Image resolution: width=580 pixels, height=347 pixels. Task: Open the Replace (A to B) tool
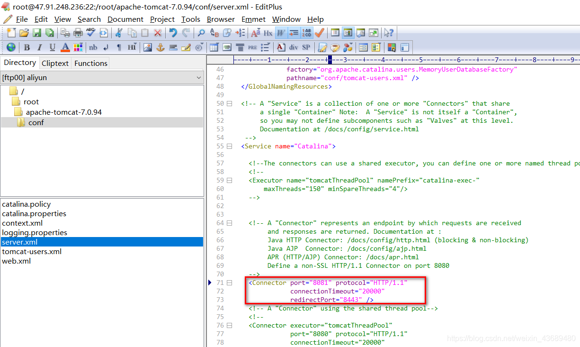coord(214,33)
